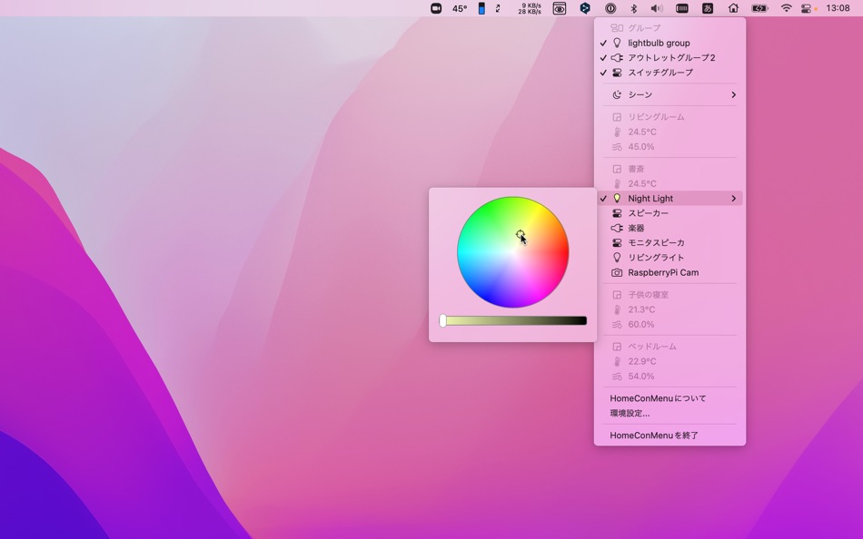Image resolution: width=863 pixels, height=539 pixels.
Task: Click the 45.0% humidity reading
Action: tap(670, 147)
